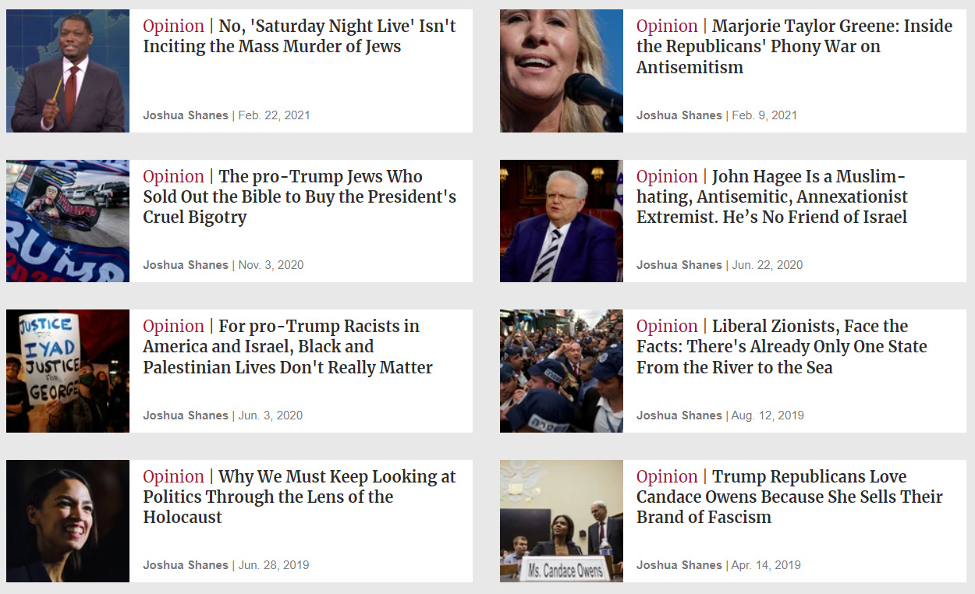Click the police crowd thumbnail image

pos(562,371)
